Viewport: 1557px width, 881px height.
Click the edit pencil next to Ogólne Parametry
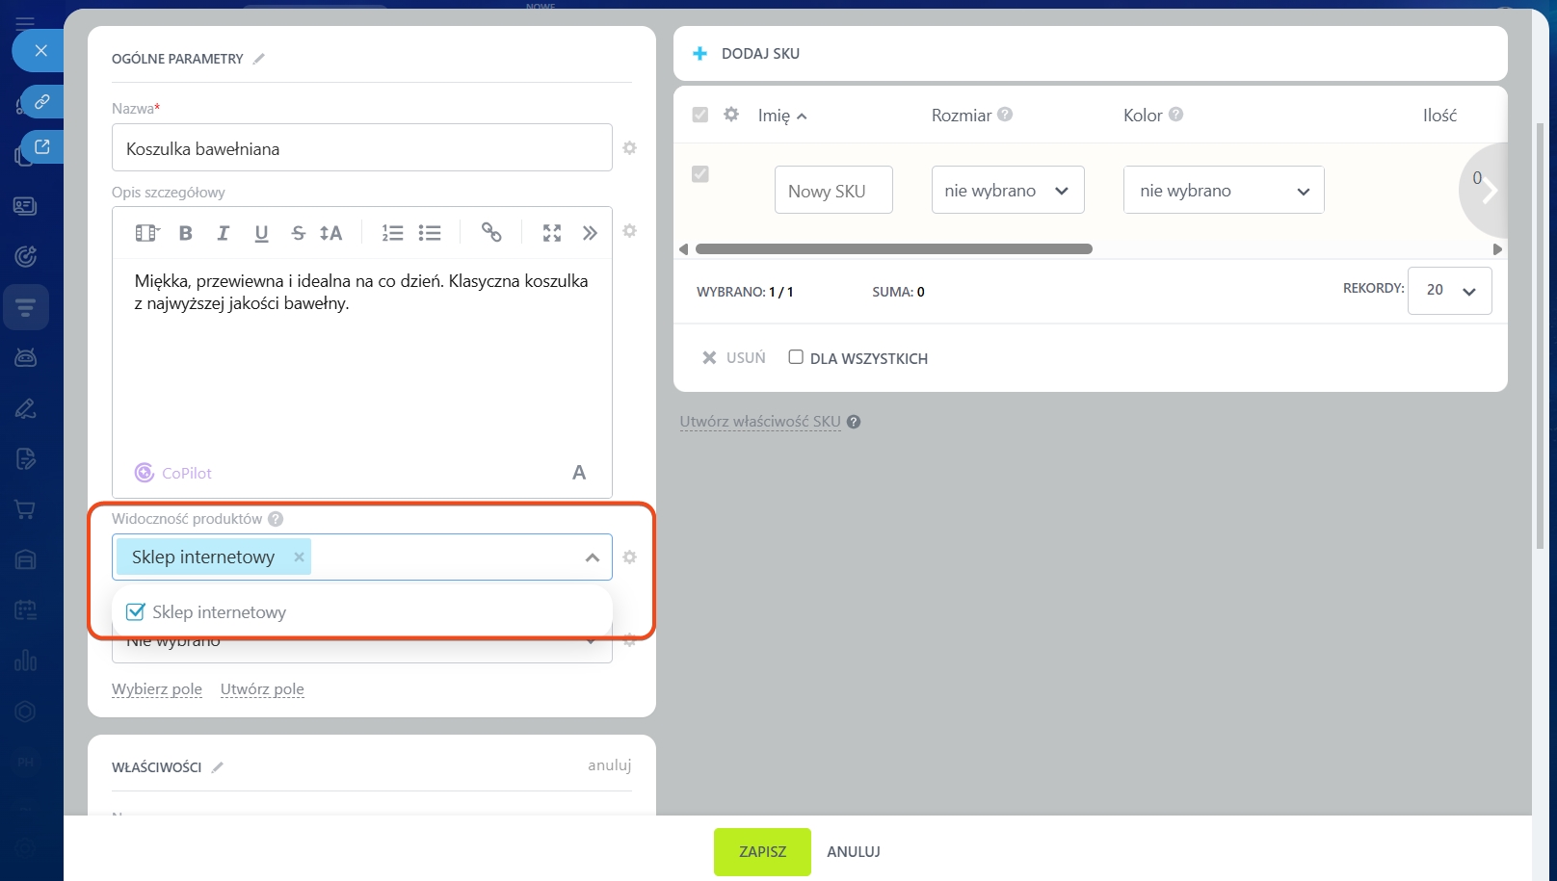click(258, 59)
